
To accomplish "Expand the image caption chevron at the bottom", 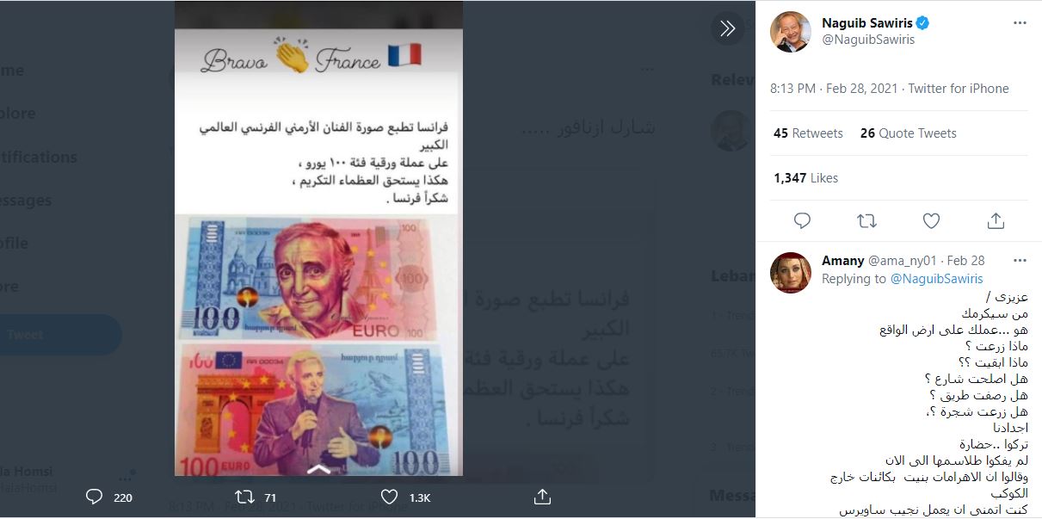I will point(318,469).
